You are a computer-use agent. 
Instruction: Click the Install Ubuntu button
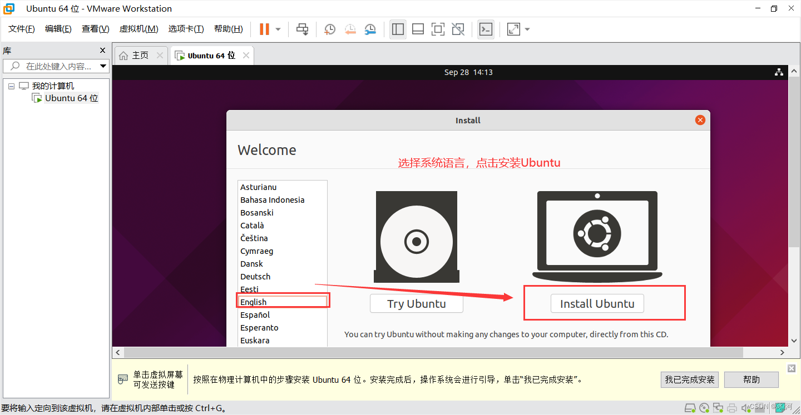[x=597, y=303]
